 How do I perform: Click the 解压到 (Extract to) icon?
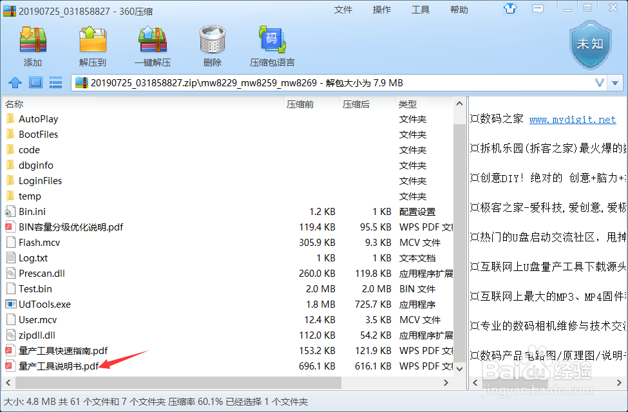(93, 40)
